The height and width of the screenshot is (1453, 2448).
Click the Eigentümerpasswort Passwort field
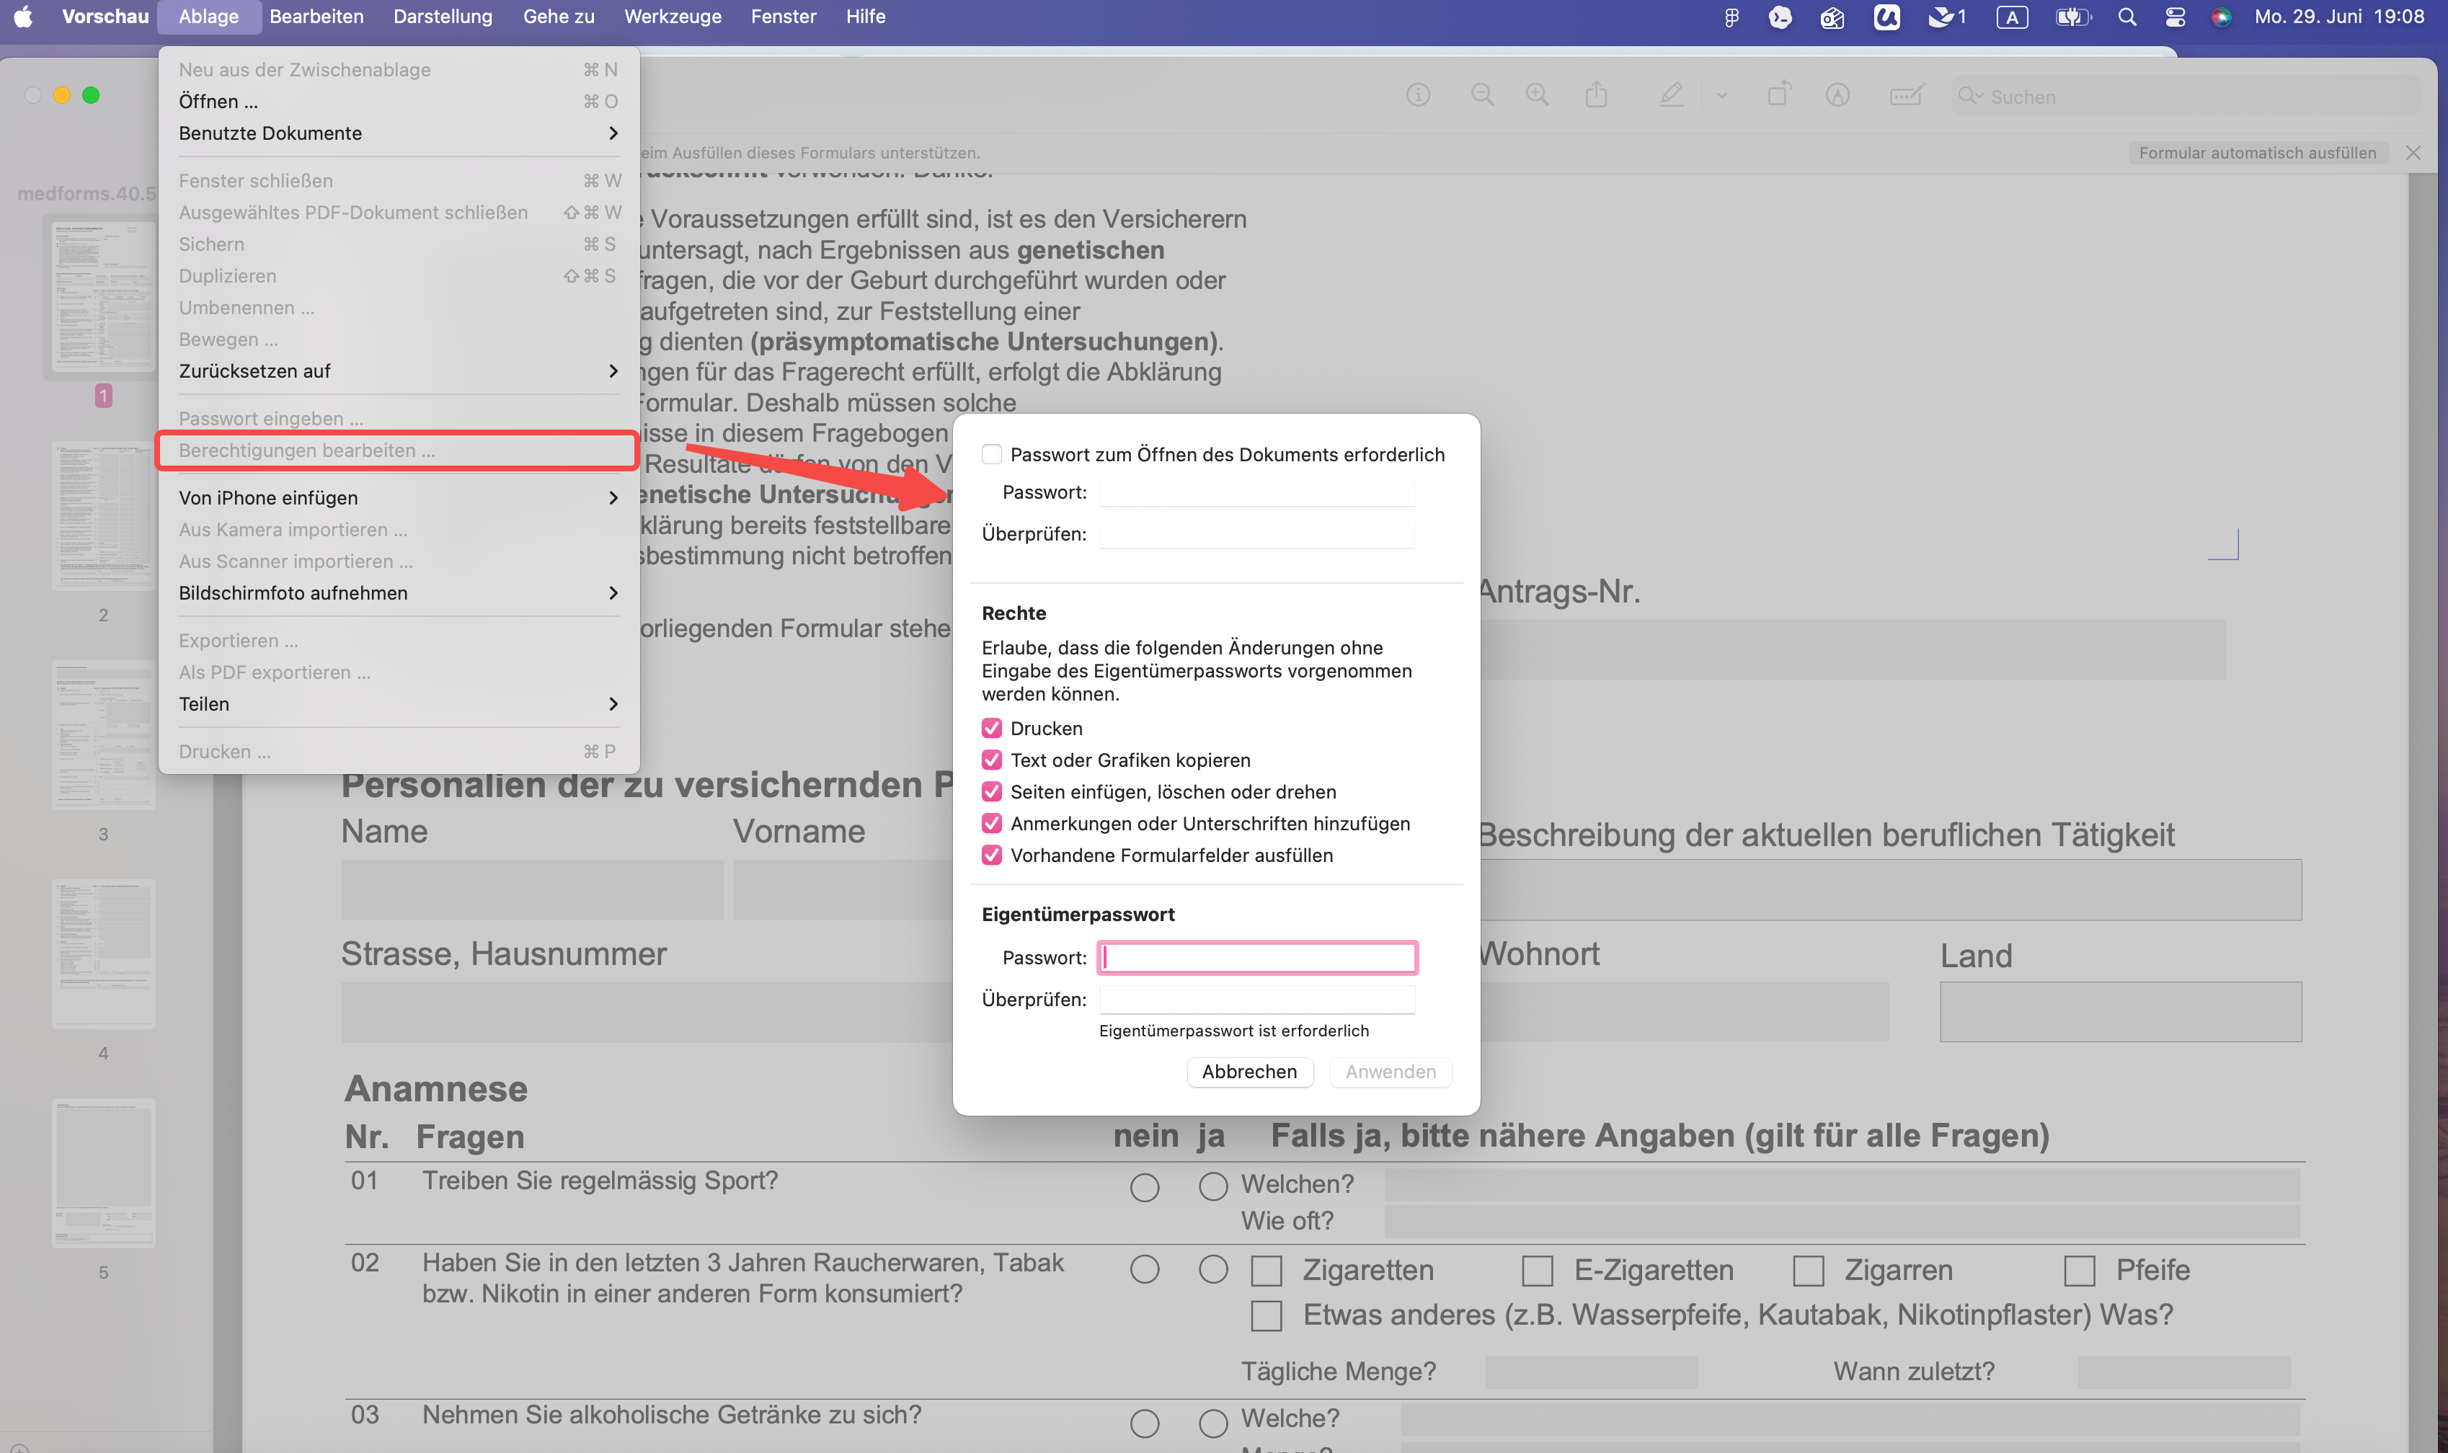tap(1257, 958)
